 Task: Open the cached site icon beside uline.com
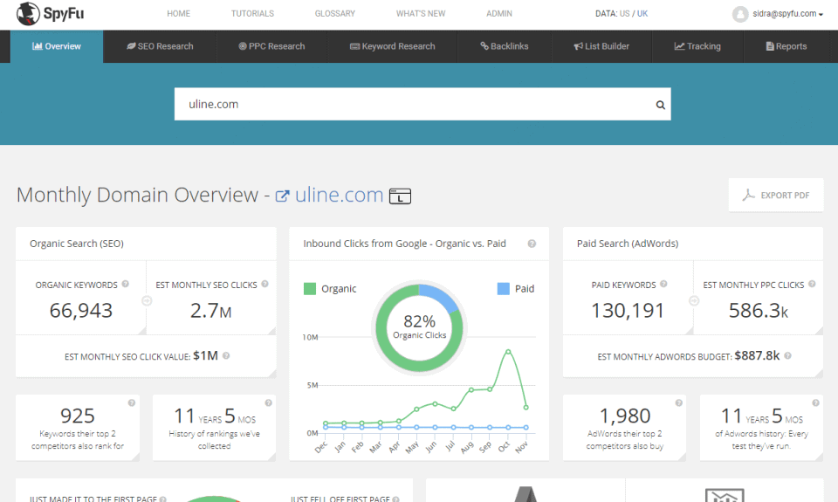400,196
